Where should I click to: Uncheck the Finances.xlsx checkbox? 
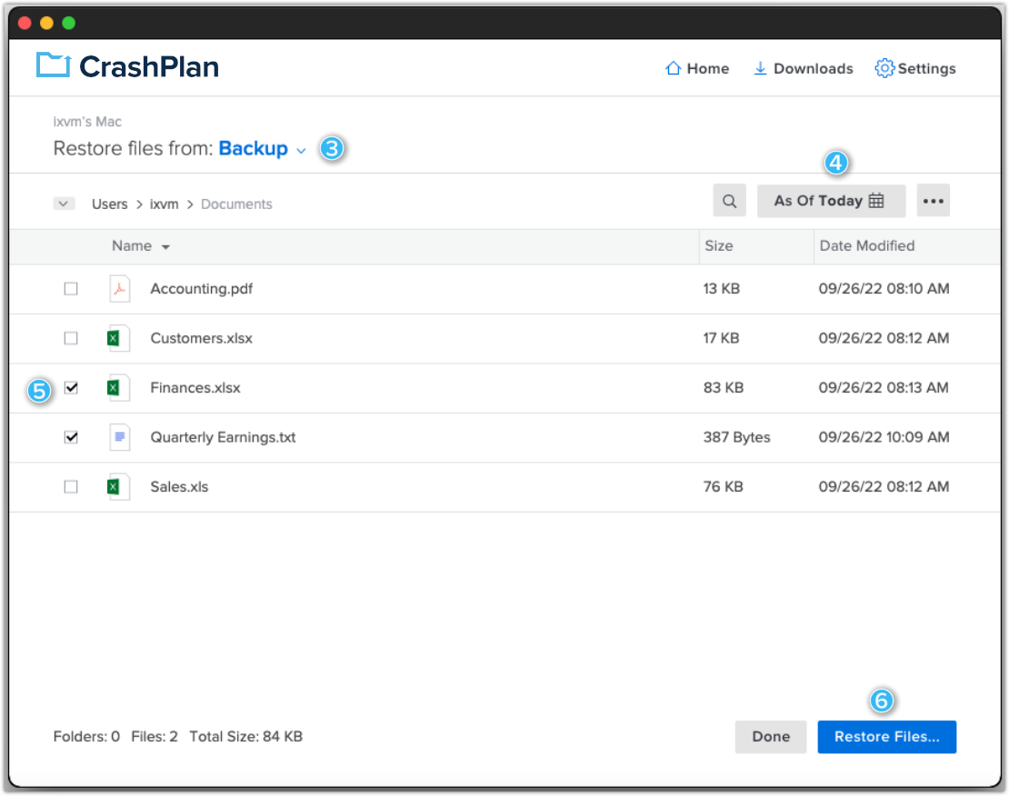[x=71, y=388]
